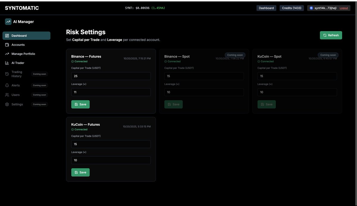Click the top bar Dashboard button

click(x=266, y=8)
